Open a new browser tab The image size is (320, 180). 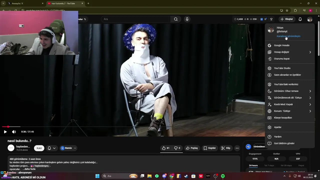pyautogui.click(x=88, y=3)
